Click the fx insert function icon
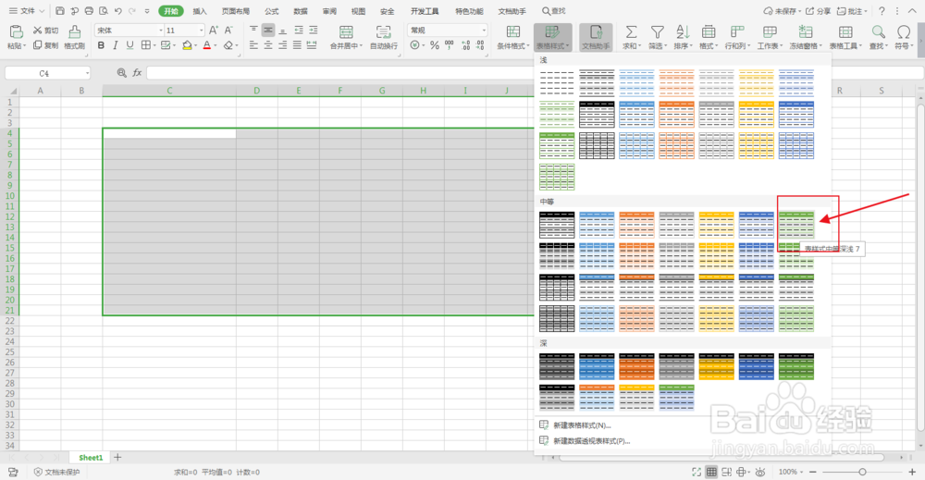925x480 pixels. click(x=137, y=72)
